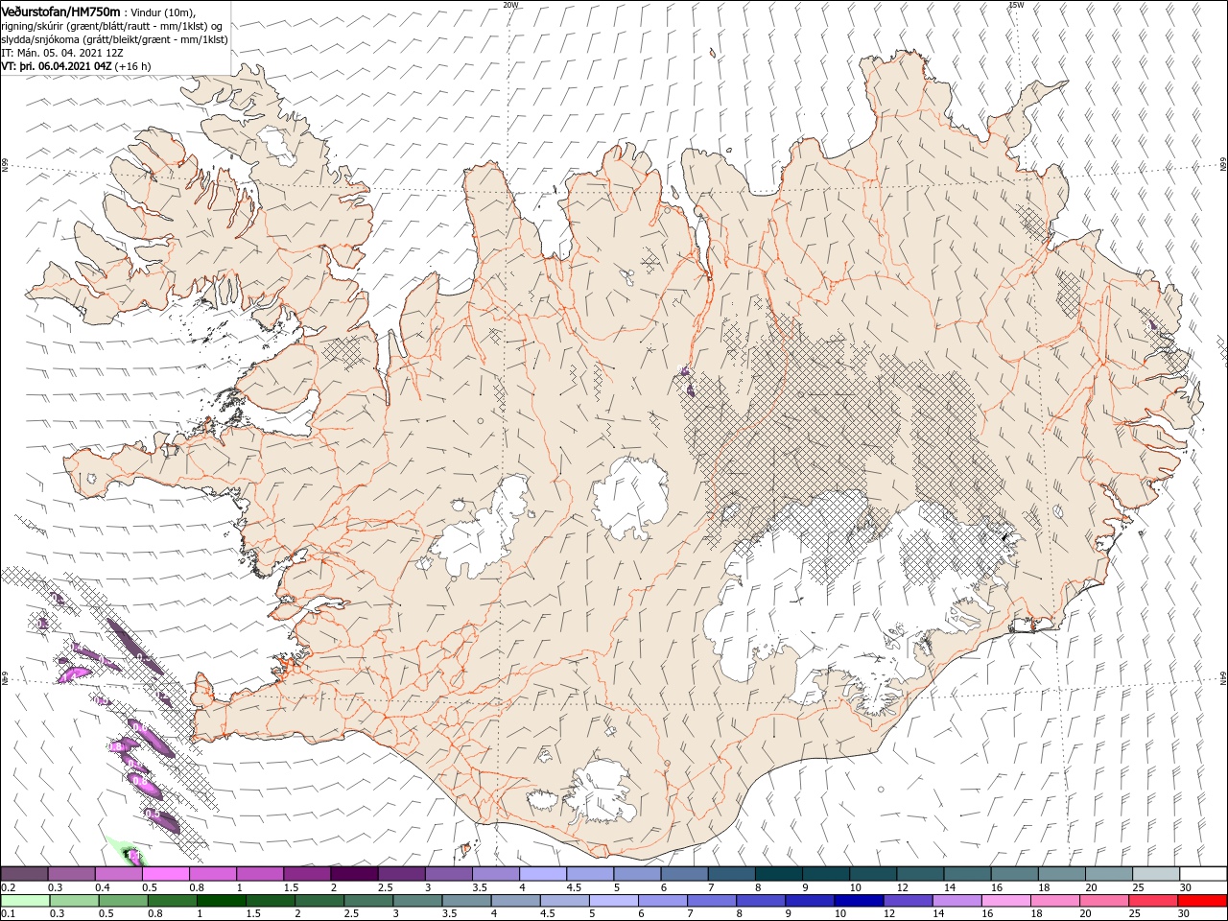Viewport: 1228px width, 921px height.
Task: Click the '(+16 h)' forecast offset text
Action: pos(132,66)
